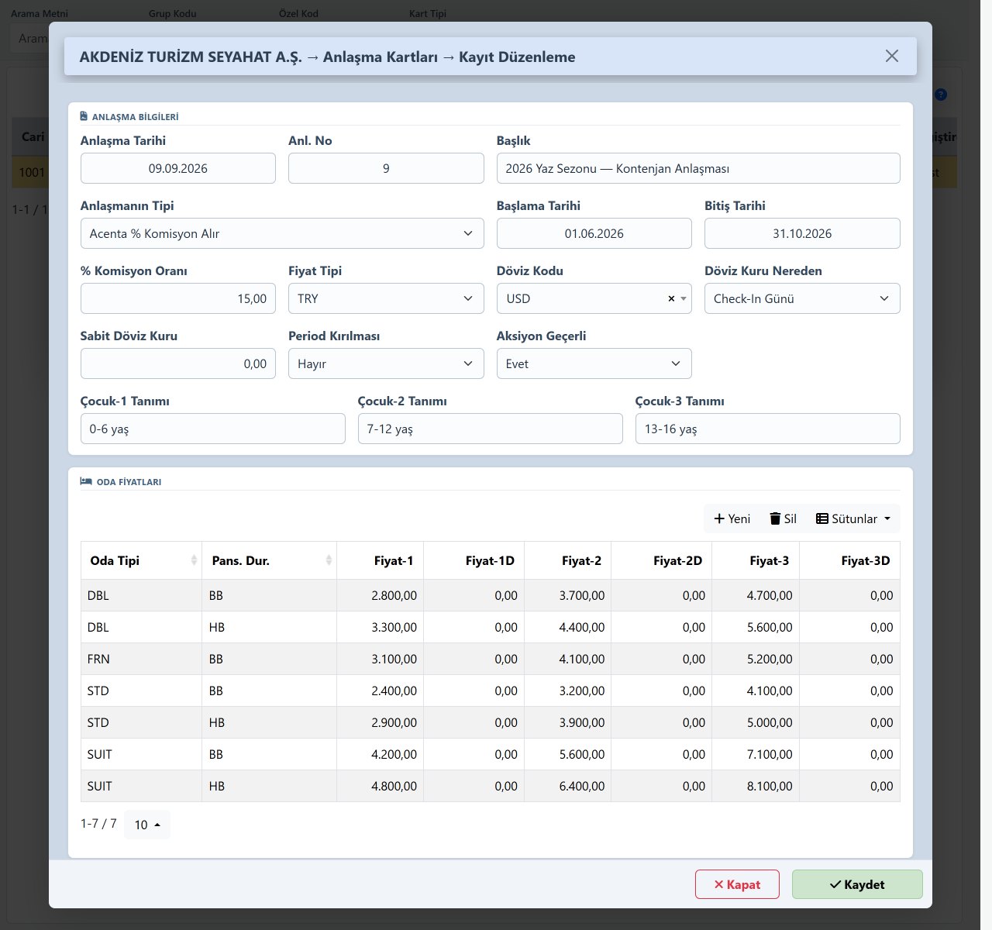Click the Fiyat-1D column header
992x930 pixels.
pos(474,560)
